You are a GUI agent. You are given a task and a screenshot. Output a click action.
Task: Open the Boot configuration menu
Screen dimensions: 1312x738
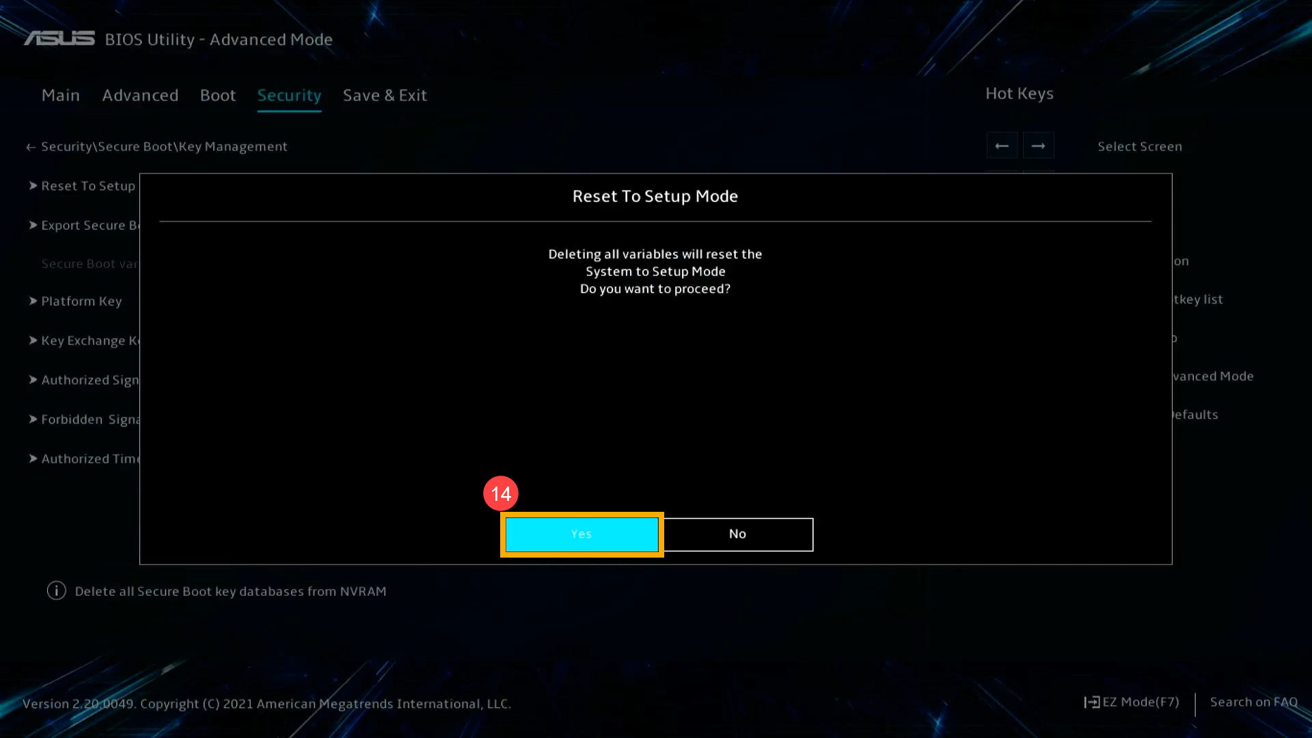[217, 96]
